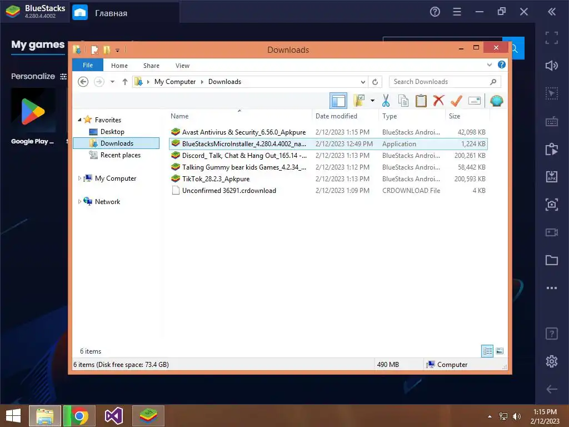The height and width of the screenshot is (427, 569).
Task: Select the Avast Antivirus & Security apk file
Action: (328, 132)
